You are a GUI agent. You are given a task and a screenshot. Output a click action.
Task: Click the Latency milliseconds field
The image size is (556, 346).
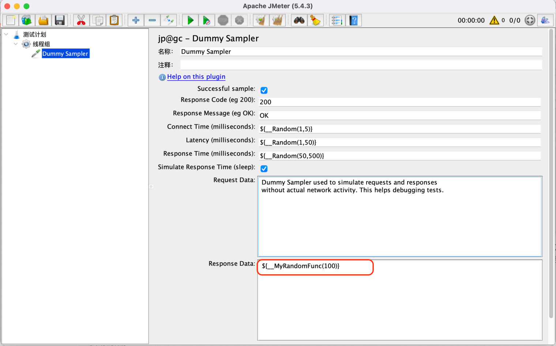[400, 142]
